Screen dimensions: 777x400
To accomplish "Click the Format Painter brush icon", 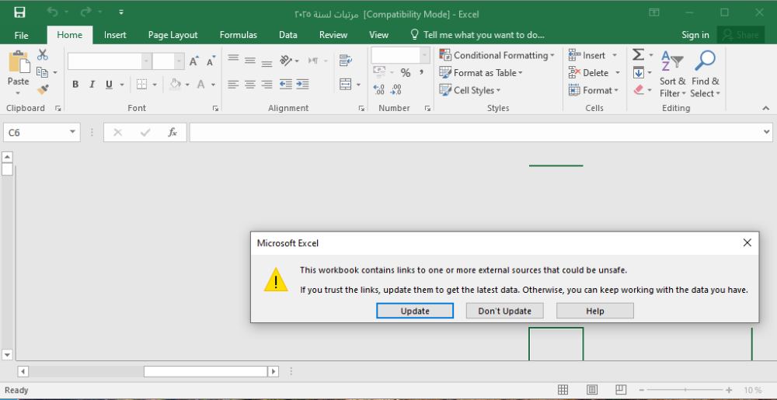I will pyautogui.click(x=43, y=89).
